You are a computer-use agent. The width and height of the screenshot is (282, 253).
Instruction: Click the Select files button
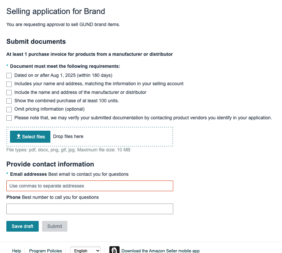click(30, 137)
